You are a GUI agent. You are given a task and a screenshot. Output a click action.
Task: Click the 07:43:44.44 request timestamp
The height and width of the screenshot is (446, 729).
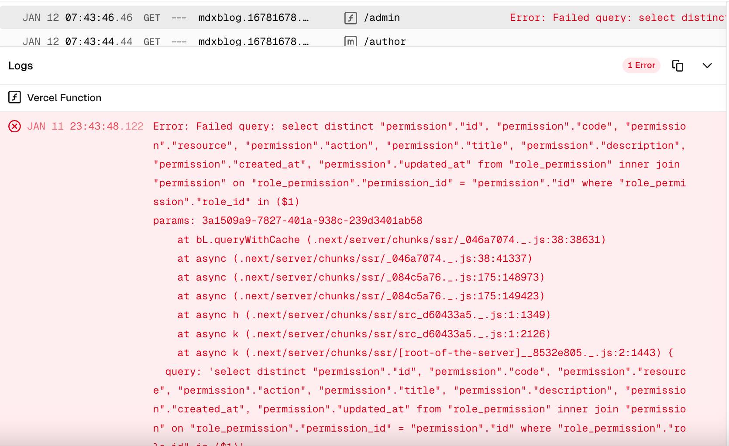99,41
